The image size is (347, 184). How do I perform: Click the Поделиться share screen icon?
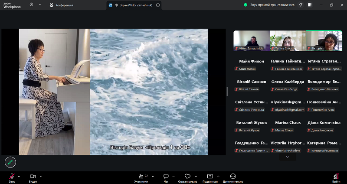[210, 176]
